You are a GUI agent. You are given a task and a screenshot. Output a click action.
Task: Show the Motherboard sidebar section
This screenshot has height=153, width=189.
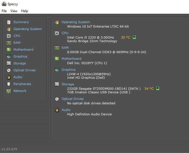tap(23, 50)
